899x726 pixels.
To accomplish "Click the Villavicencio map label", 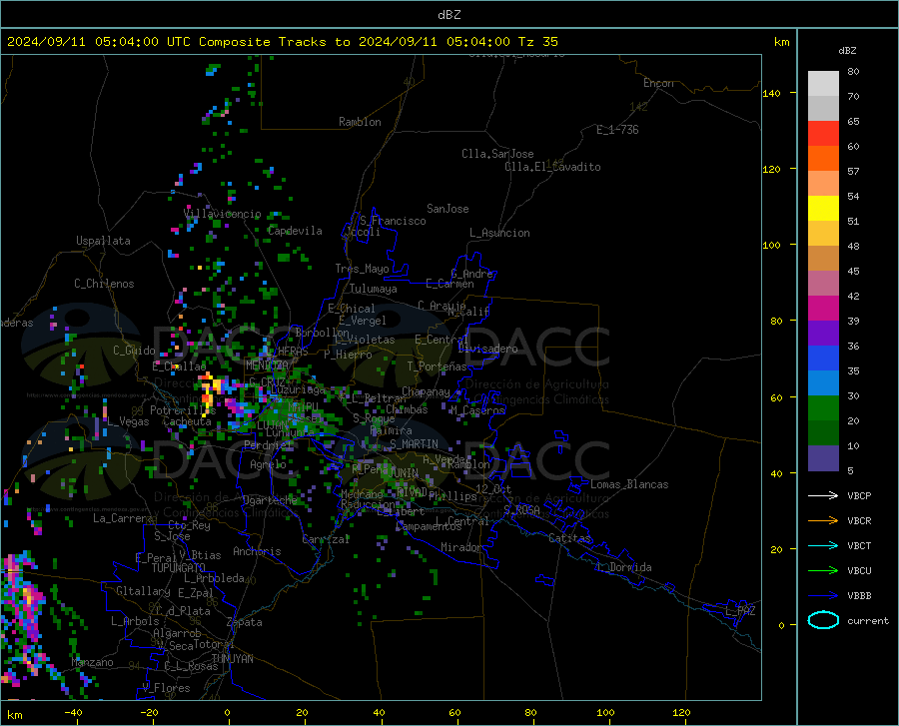I will pyautogui.click(x=222, y=214).
